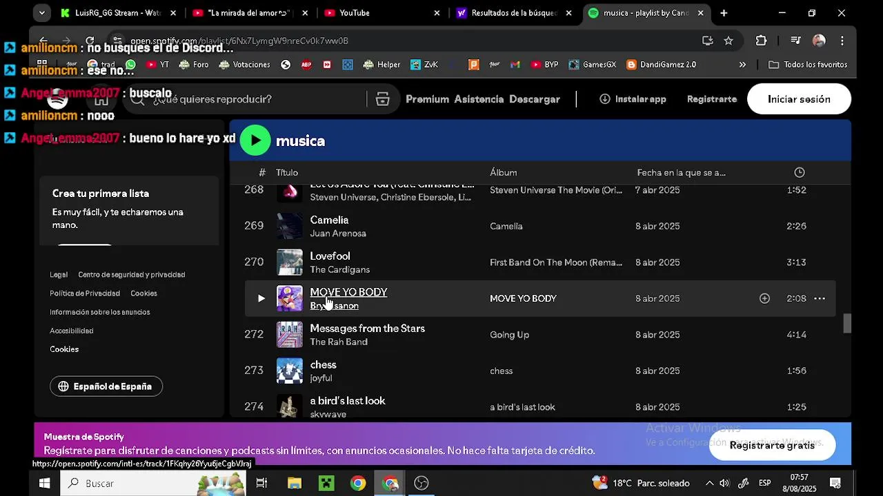Open the media control icon in Chrome toolbar

click(x=795, y=41)
